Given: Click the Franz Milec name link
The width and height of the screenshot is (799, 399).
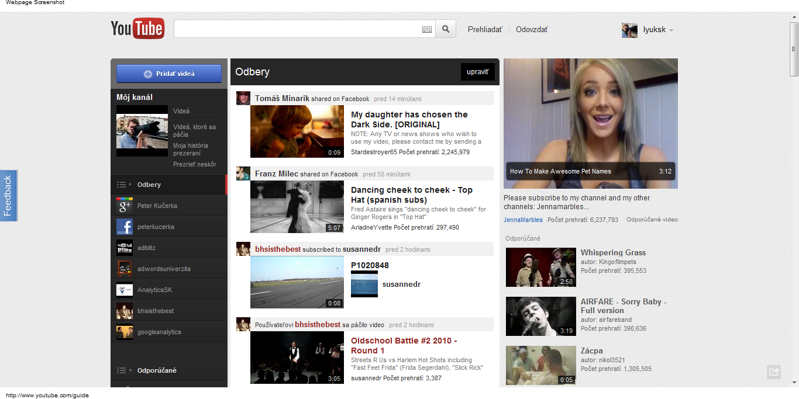Looking at the screenshot, I should [x=277, y=174].
